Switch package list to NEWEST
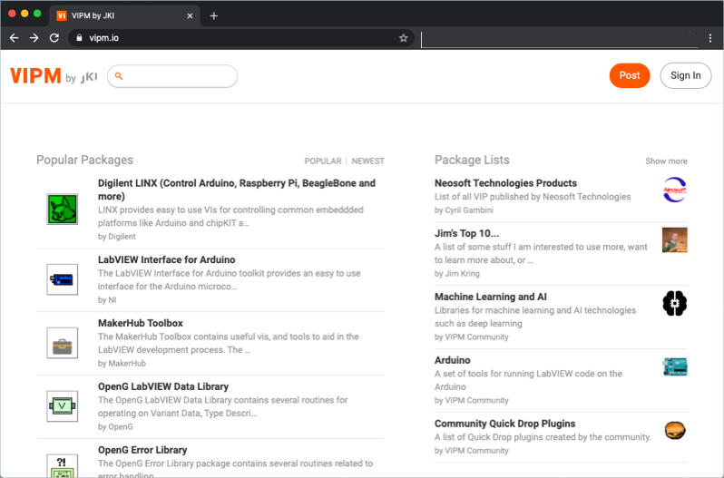724x478 pixels. 368,161
